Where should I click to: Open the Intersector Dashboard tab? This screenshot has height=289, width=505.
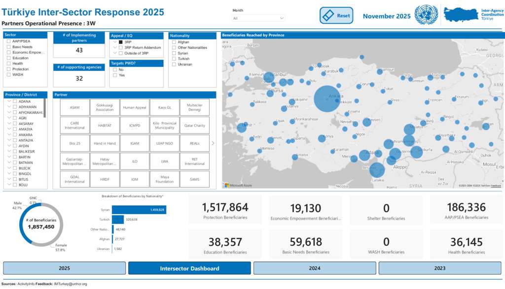point(189,268)
